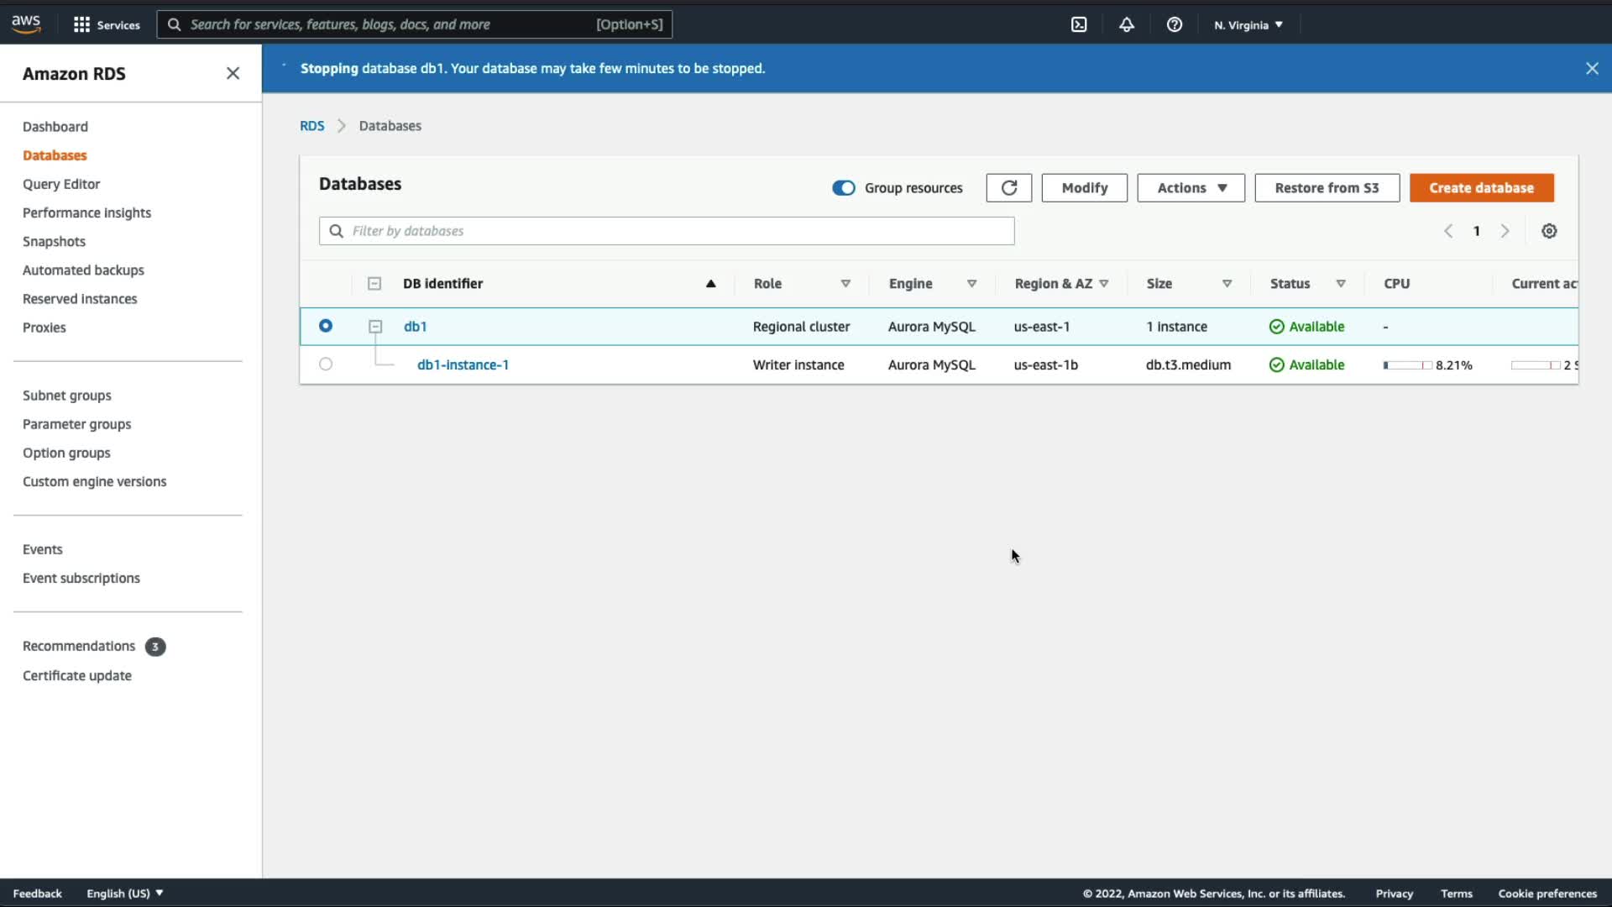1612x907 pixels.
Task: Go to Parameter groups in the sidebar
Action: tap(76, 424)
